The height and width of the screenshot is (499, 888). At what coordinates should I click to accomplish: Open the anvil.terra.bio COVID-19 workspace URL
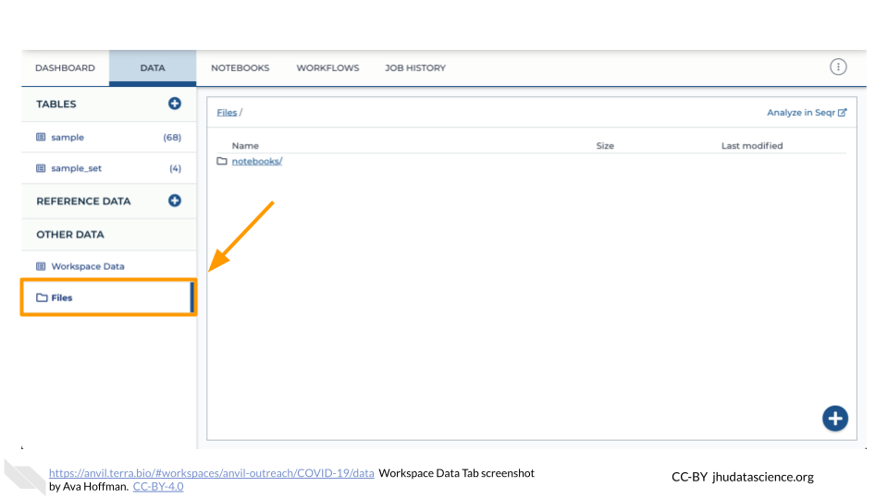[211, 473]
